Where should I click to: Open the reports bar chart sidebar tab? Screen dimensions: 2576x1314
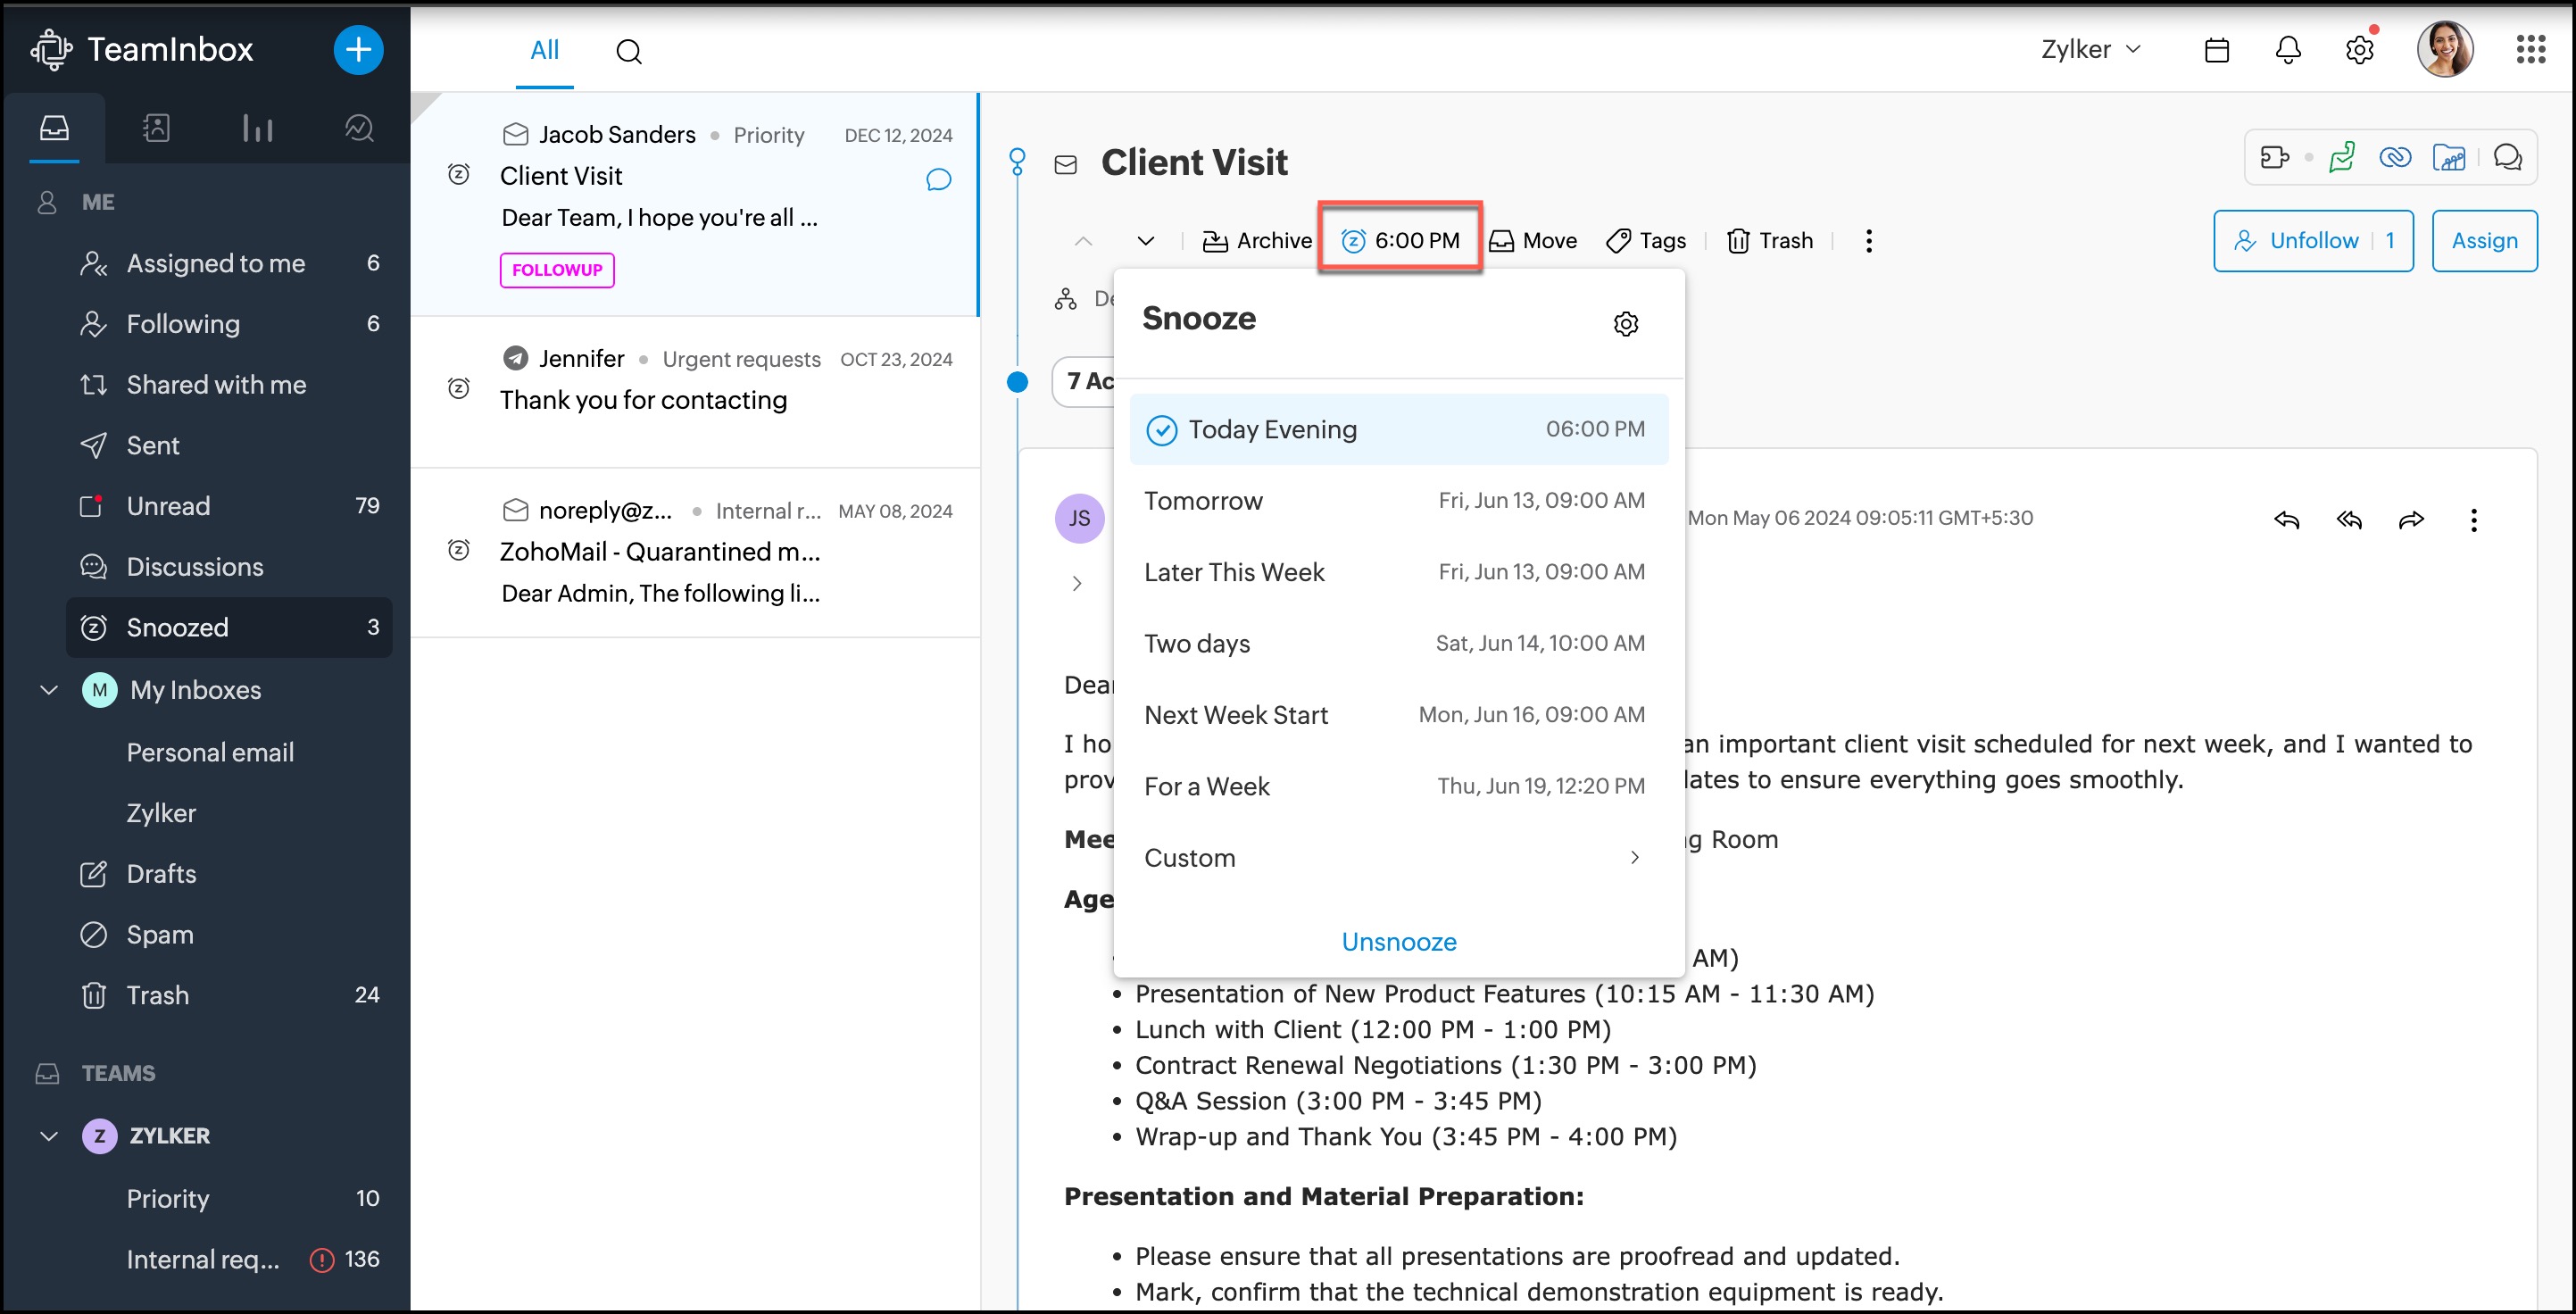point(257,128)
